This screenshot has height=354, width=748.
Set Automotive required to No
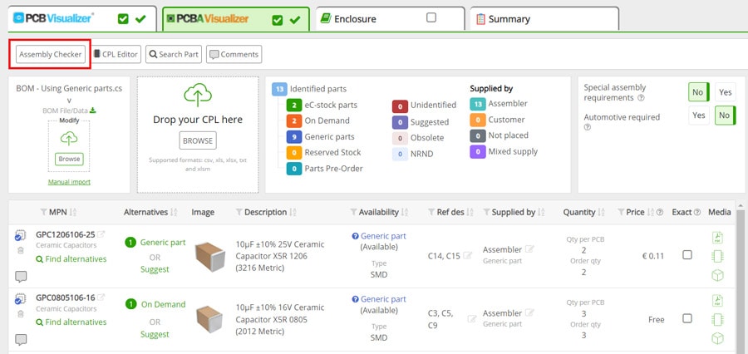point(725,116)
